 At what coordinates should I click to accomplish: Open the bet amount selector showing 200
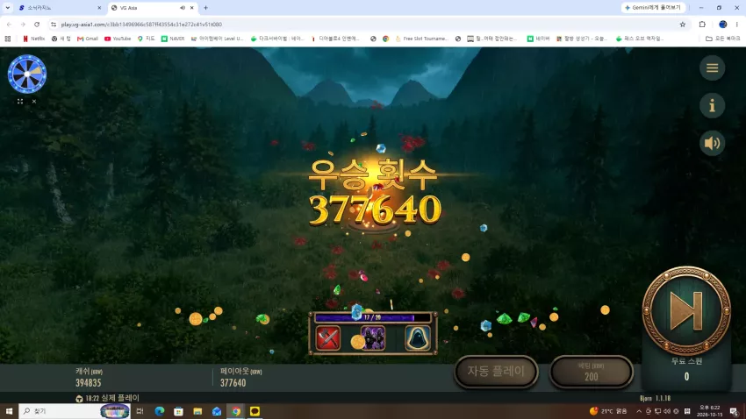pos(591,372)
